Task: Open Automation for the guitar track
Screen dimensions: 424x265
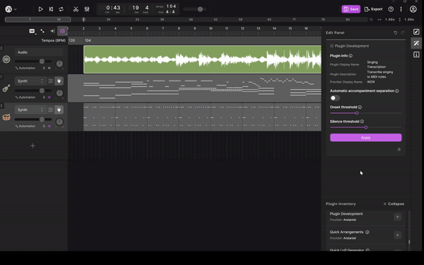Action: pos(25,98)
